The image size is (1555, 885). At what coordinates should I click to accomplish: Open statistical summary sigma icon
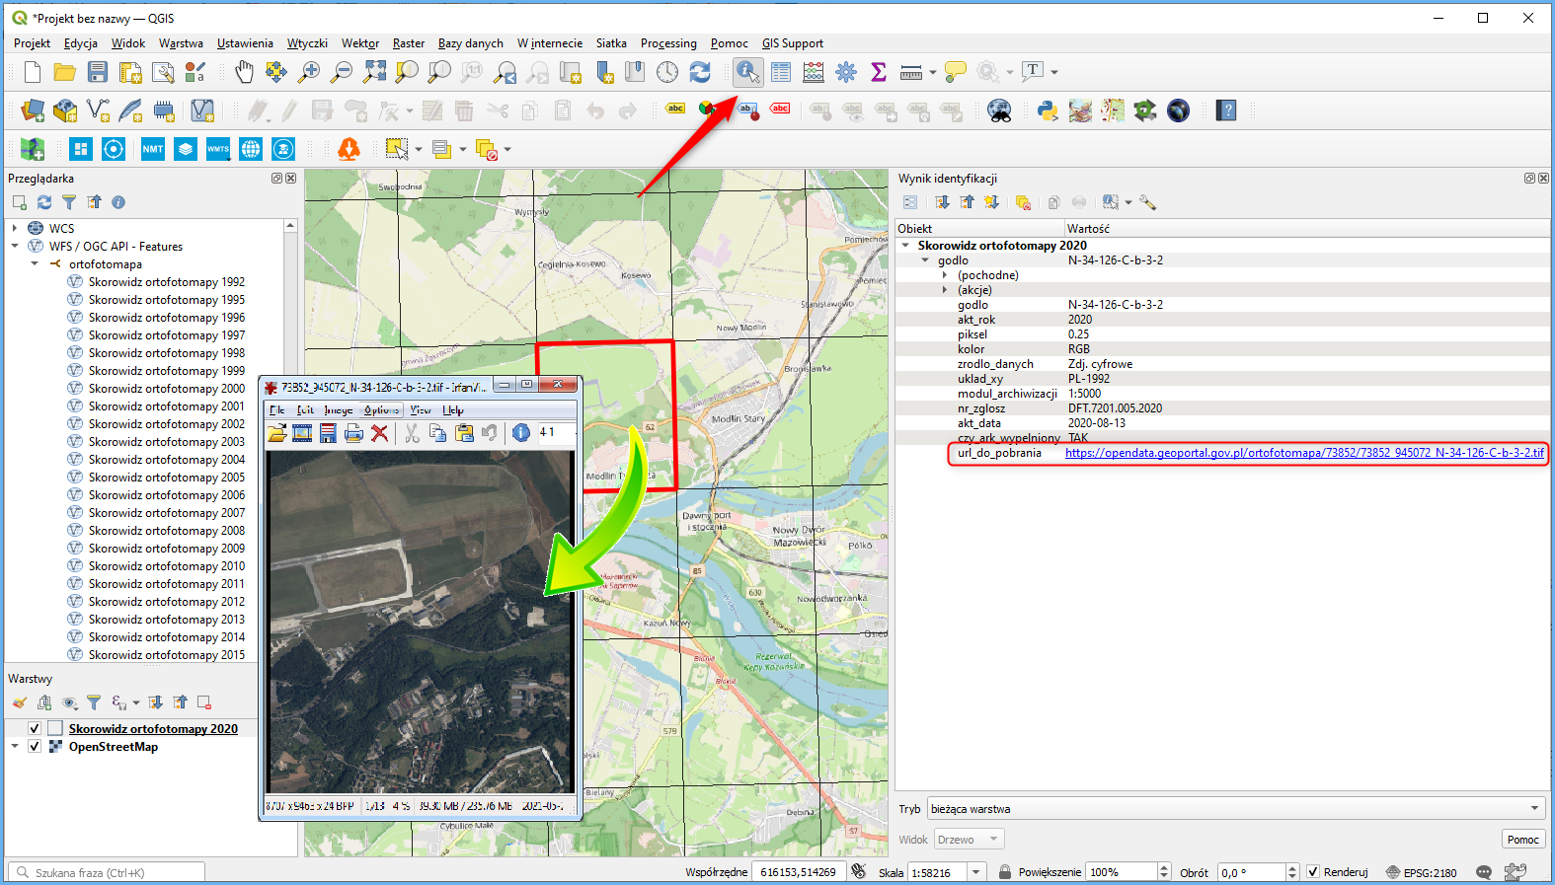pyautogui.click(x=879, y=72)
